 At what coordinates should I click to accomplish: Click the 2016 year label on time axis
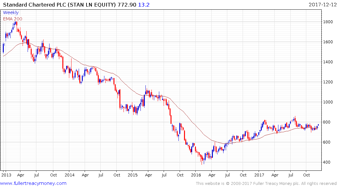coord(196,175)
